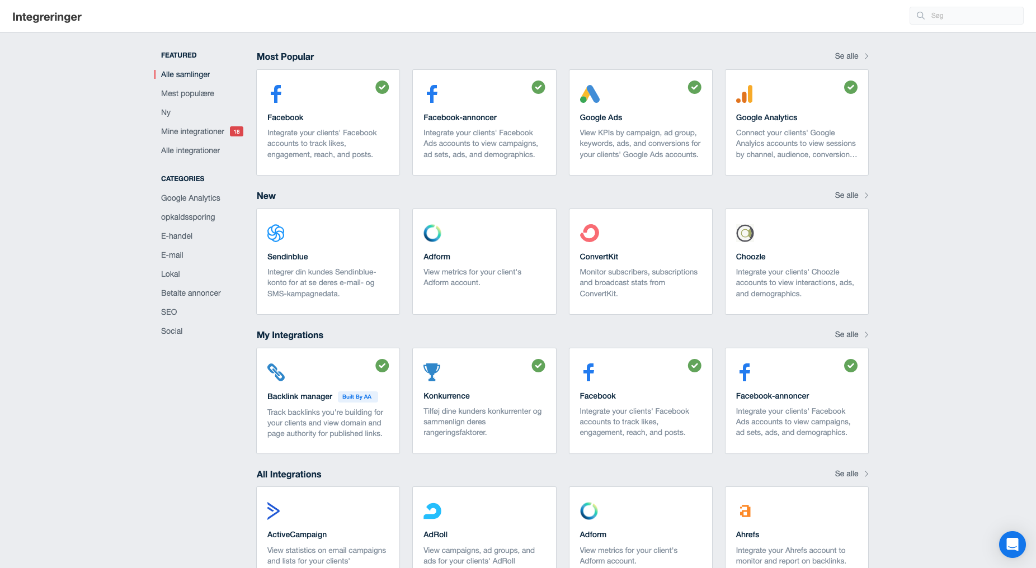1036x568 pixels.
Task: Click green checkmark on Konkurrence card
Action: [538, 366]
